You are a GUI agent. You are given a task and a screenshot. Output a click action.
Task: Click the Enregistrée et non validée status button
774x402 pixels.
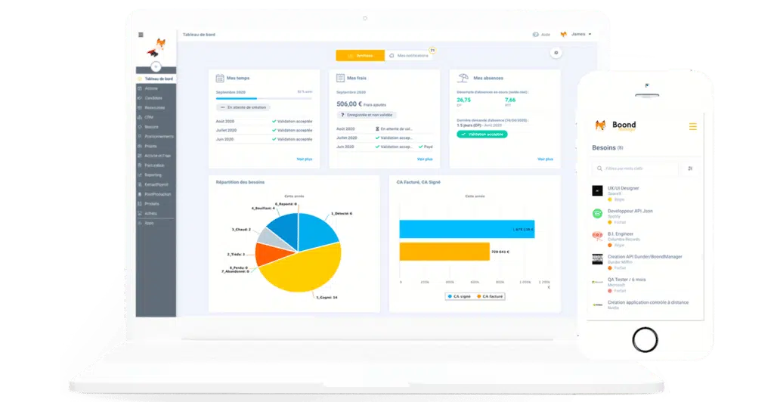tap(367, 115)
